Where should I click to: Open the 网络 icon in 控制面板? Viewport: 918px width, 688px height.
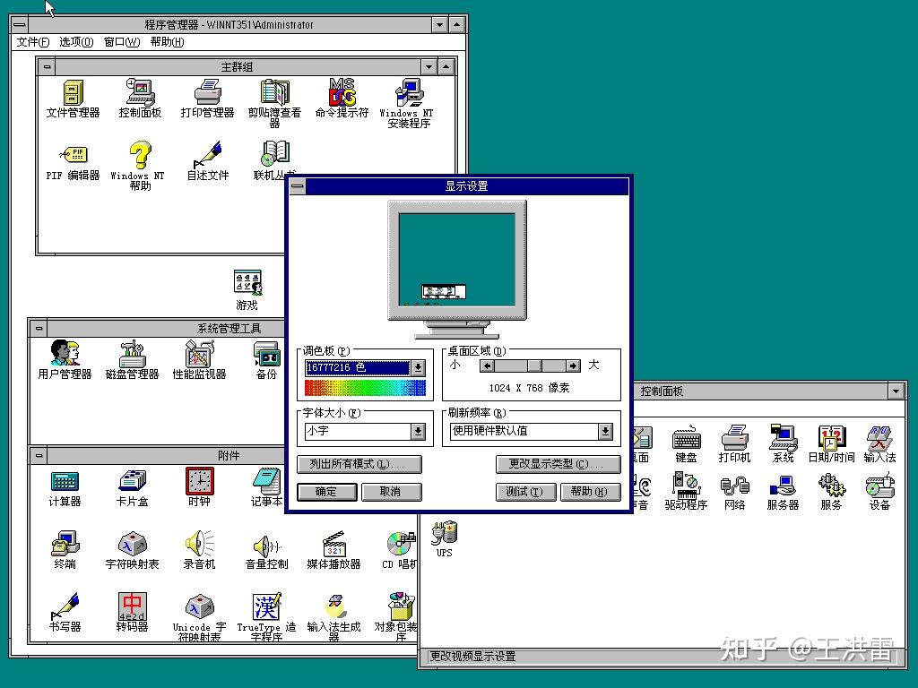(x=734, y=486)
